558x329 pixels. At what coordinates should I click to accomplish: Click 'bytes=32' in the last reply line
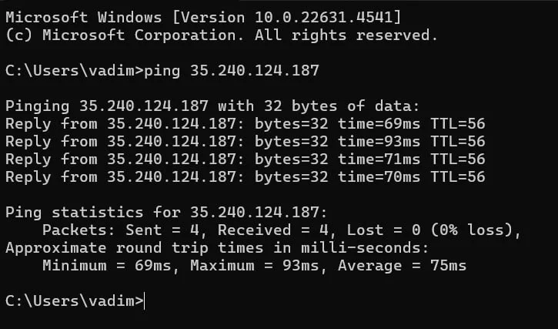(x=292, y=177)
